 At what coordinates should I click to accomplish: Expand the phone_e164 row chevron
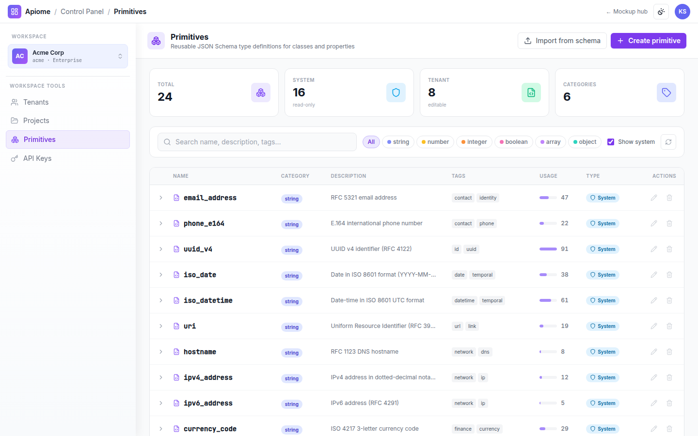pyautogui.click(x=161, y=223)
